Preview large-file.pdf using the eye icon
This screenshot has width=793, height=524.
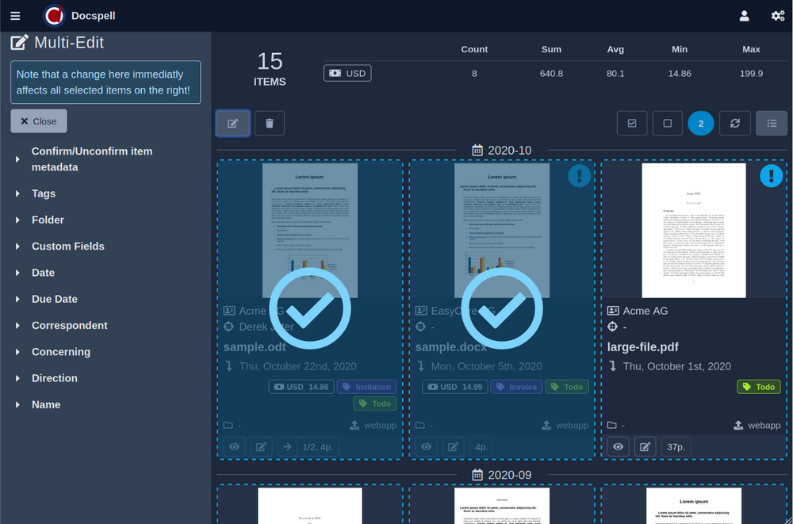[x=619, y=447]
